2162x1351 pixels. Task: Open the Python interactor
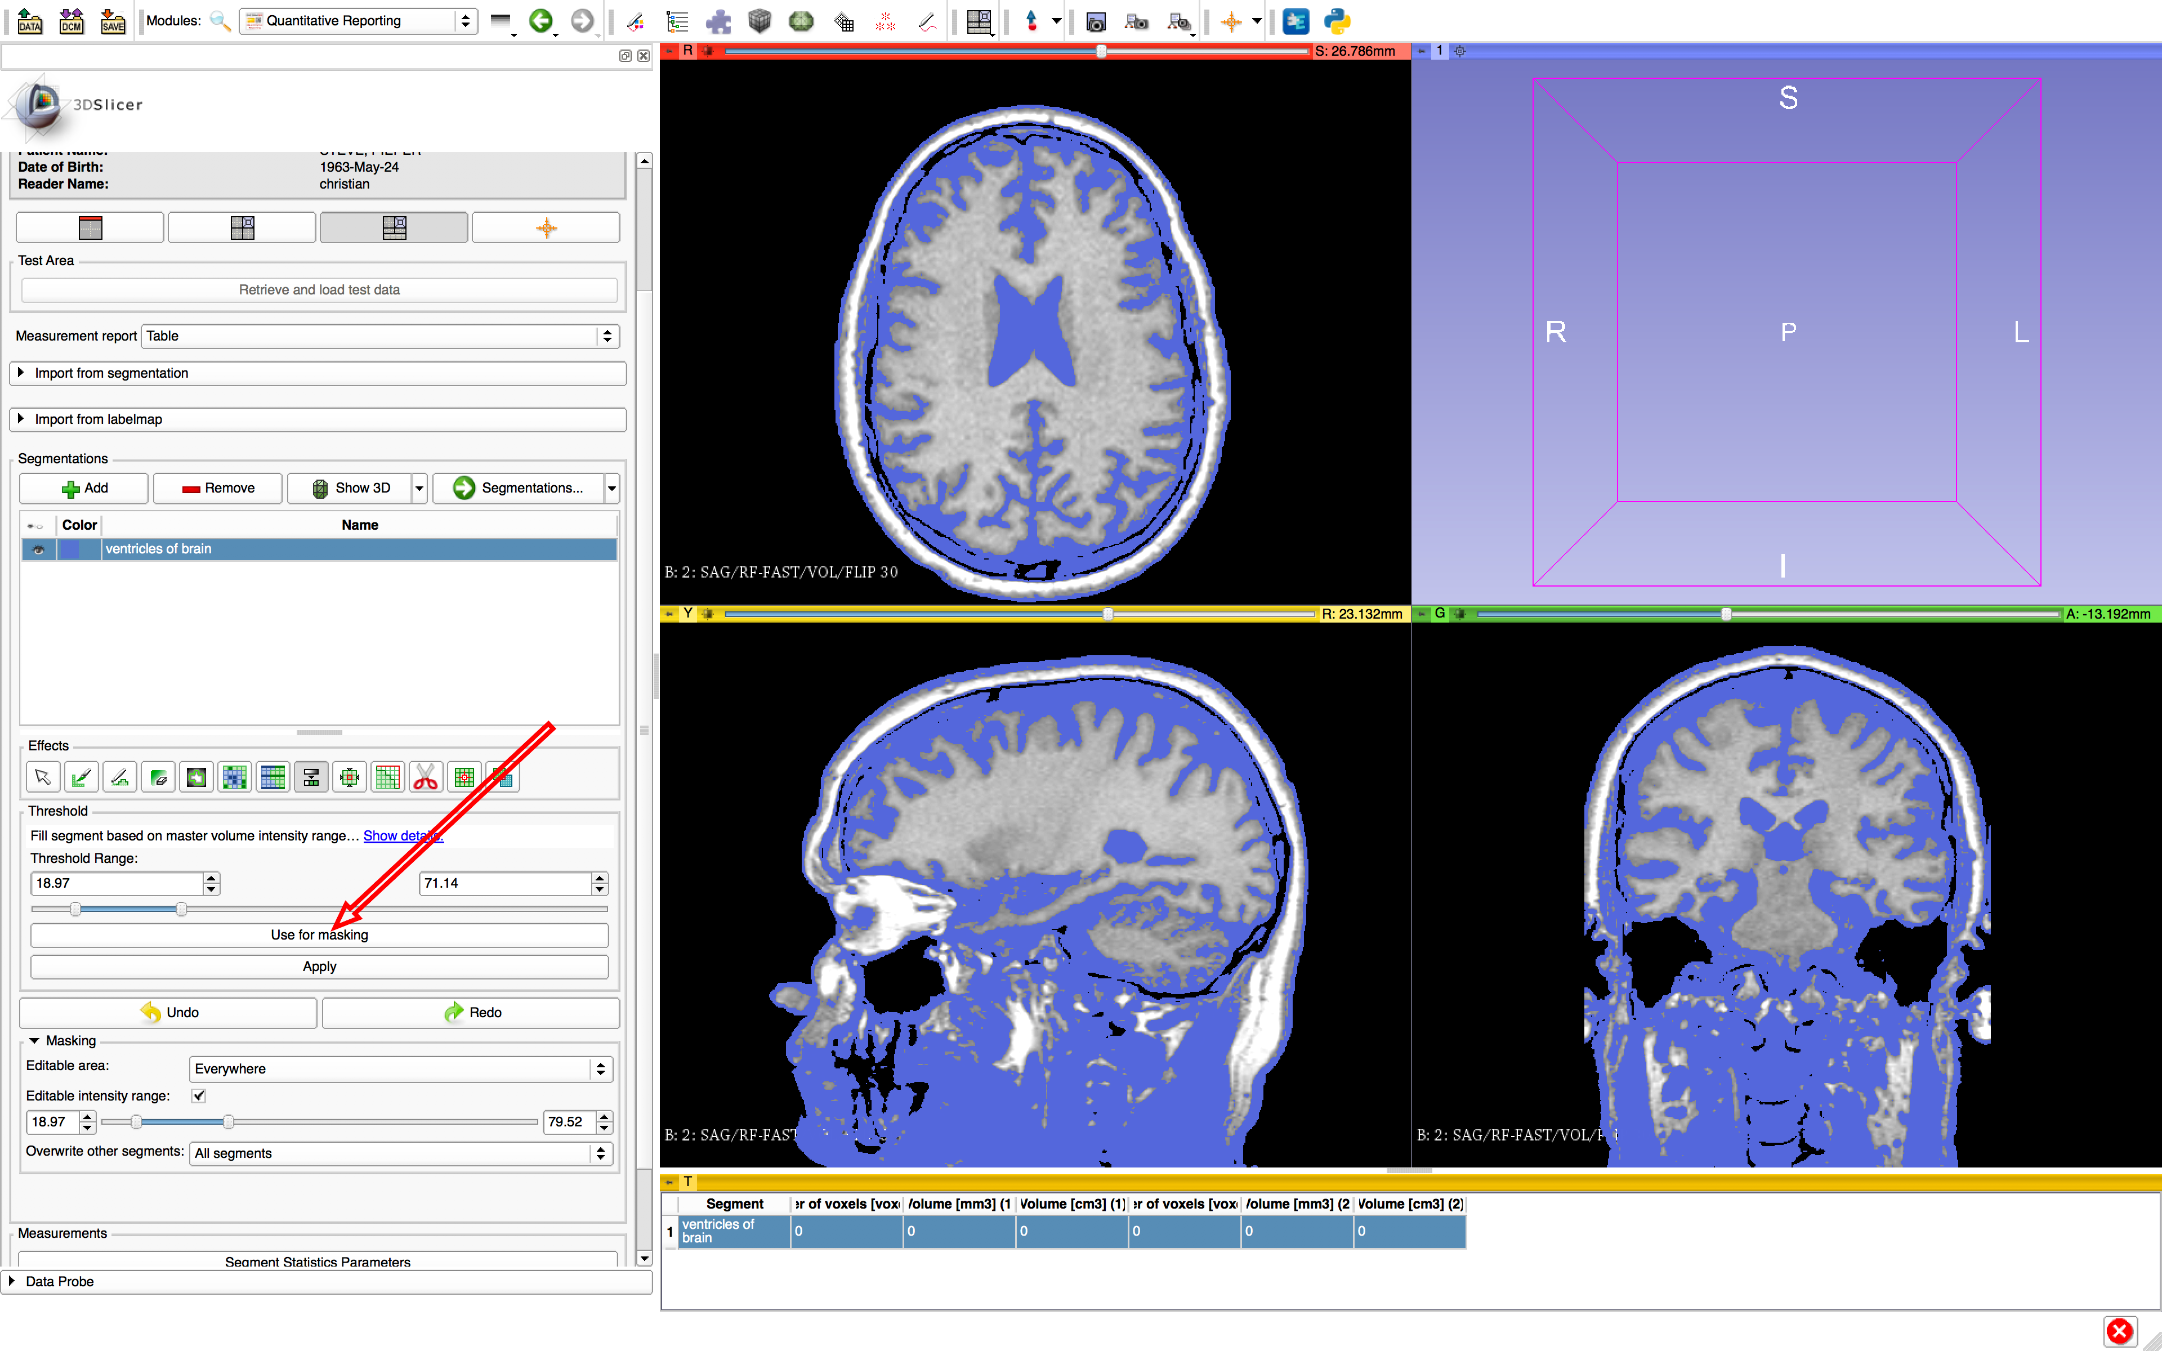[x=1337, y=21]
